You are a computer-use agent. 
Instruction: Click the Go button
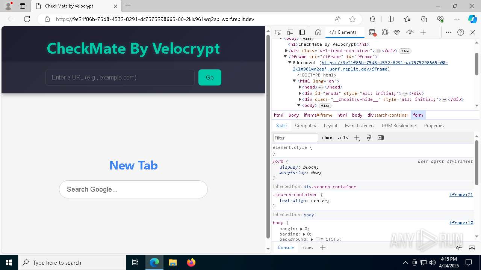[x=210, y=77]
